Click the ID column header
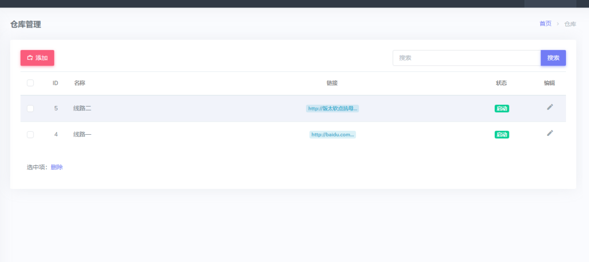The height and width of the screenshot is (262, 589). (x=55, y=83)
